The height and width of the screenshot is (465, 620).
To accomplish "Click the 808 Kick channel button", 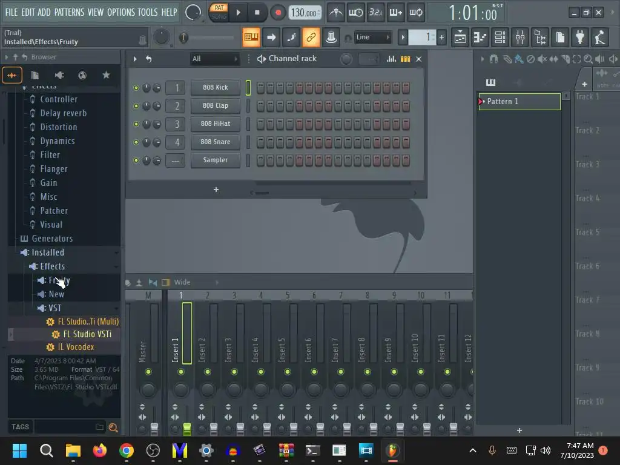I will coord(216,87).
